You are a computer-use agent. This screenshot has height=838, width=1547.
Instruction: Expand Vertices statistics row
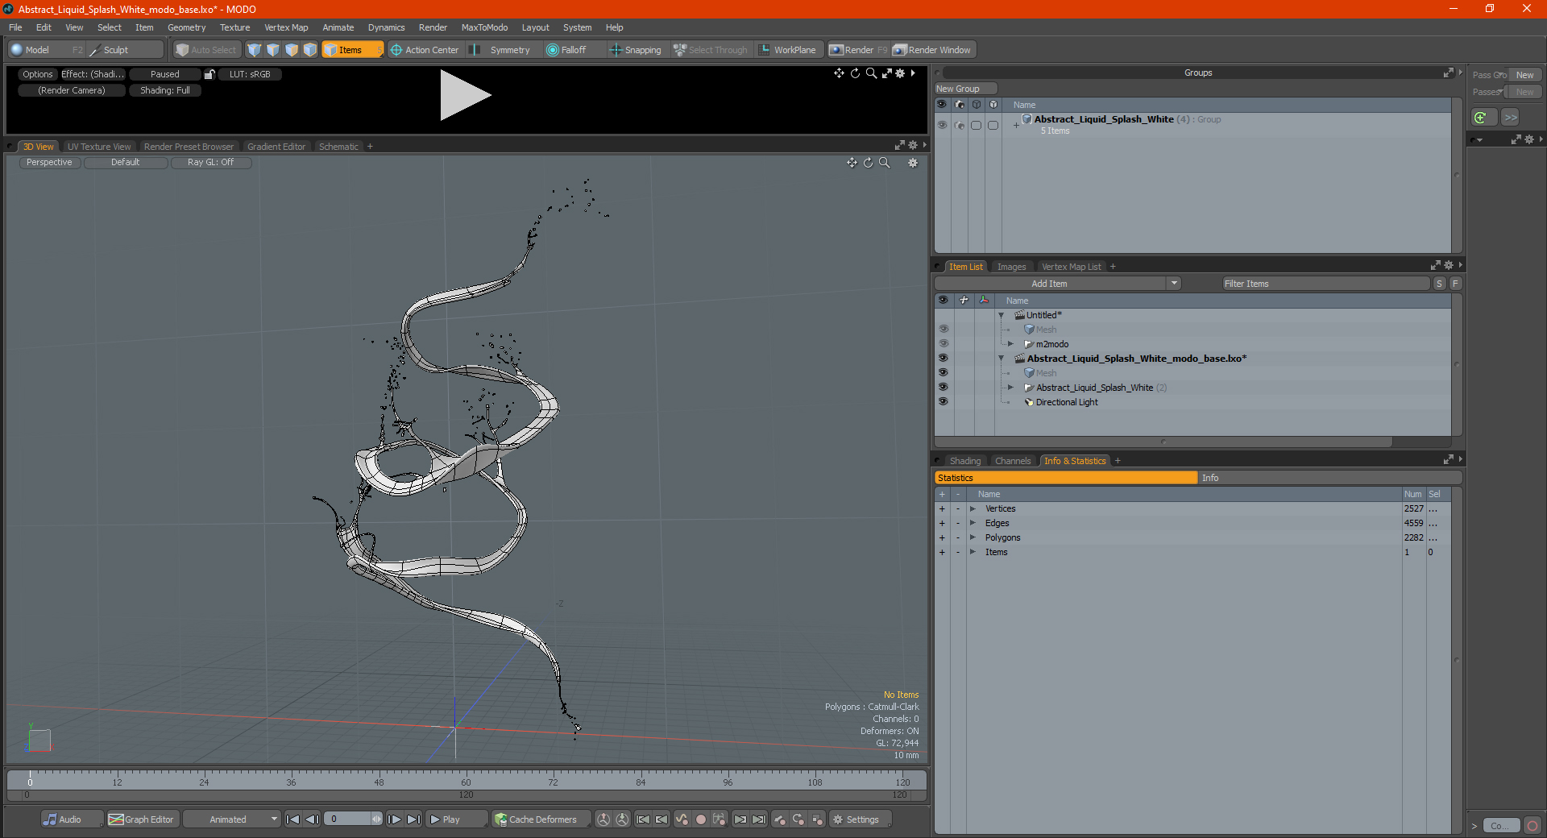point(973,508)
